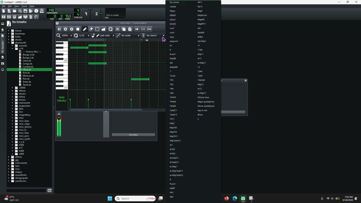Save project with floppy disk icon

click(x=25, y=11)
